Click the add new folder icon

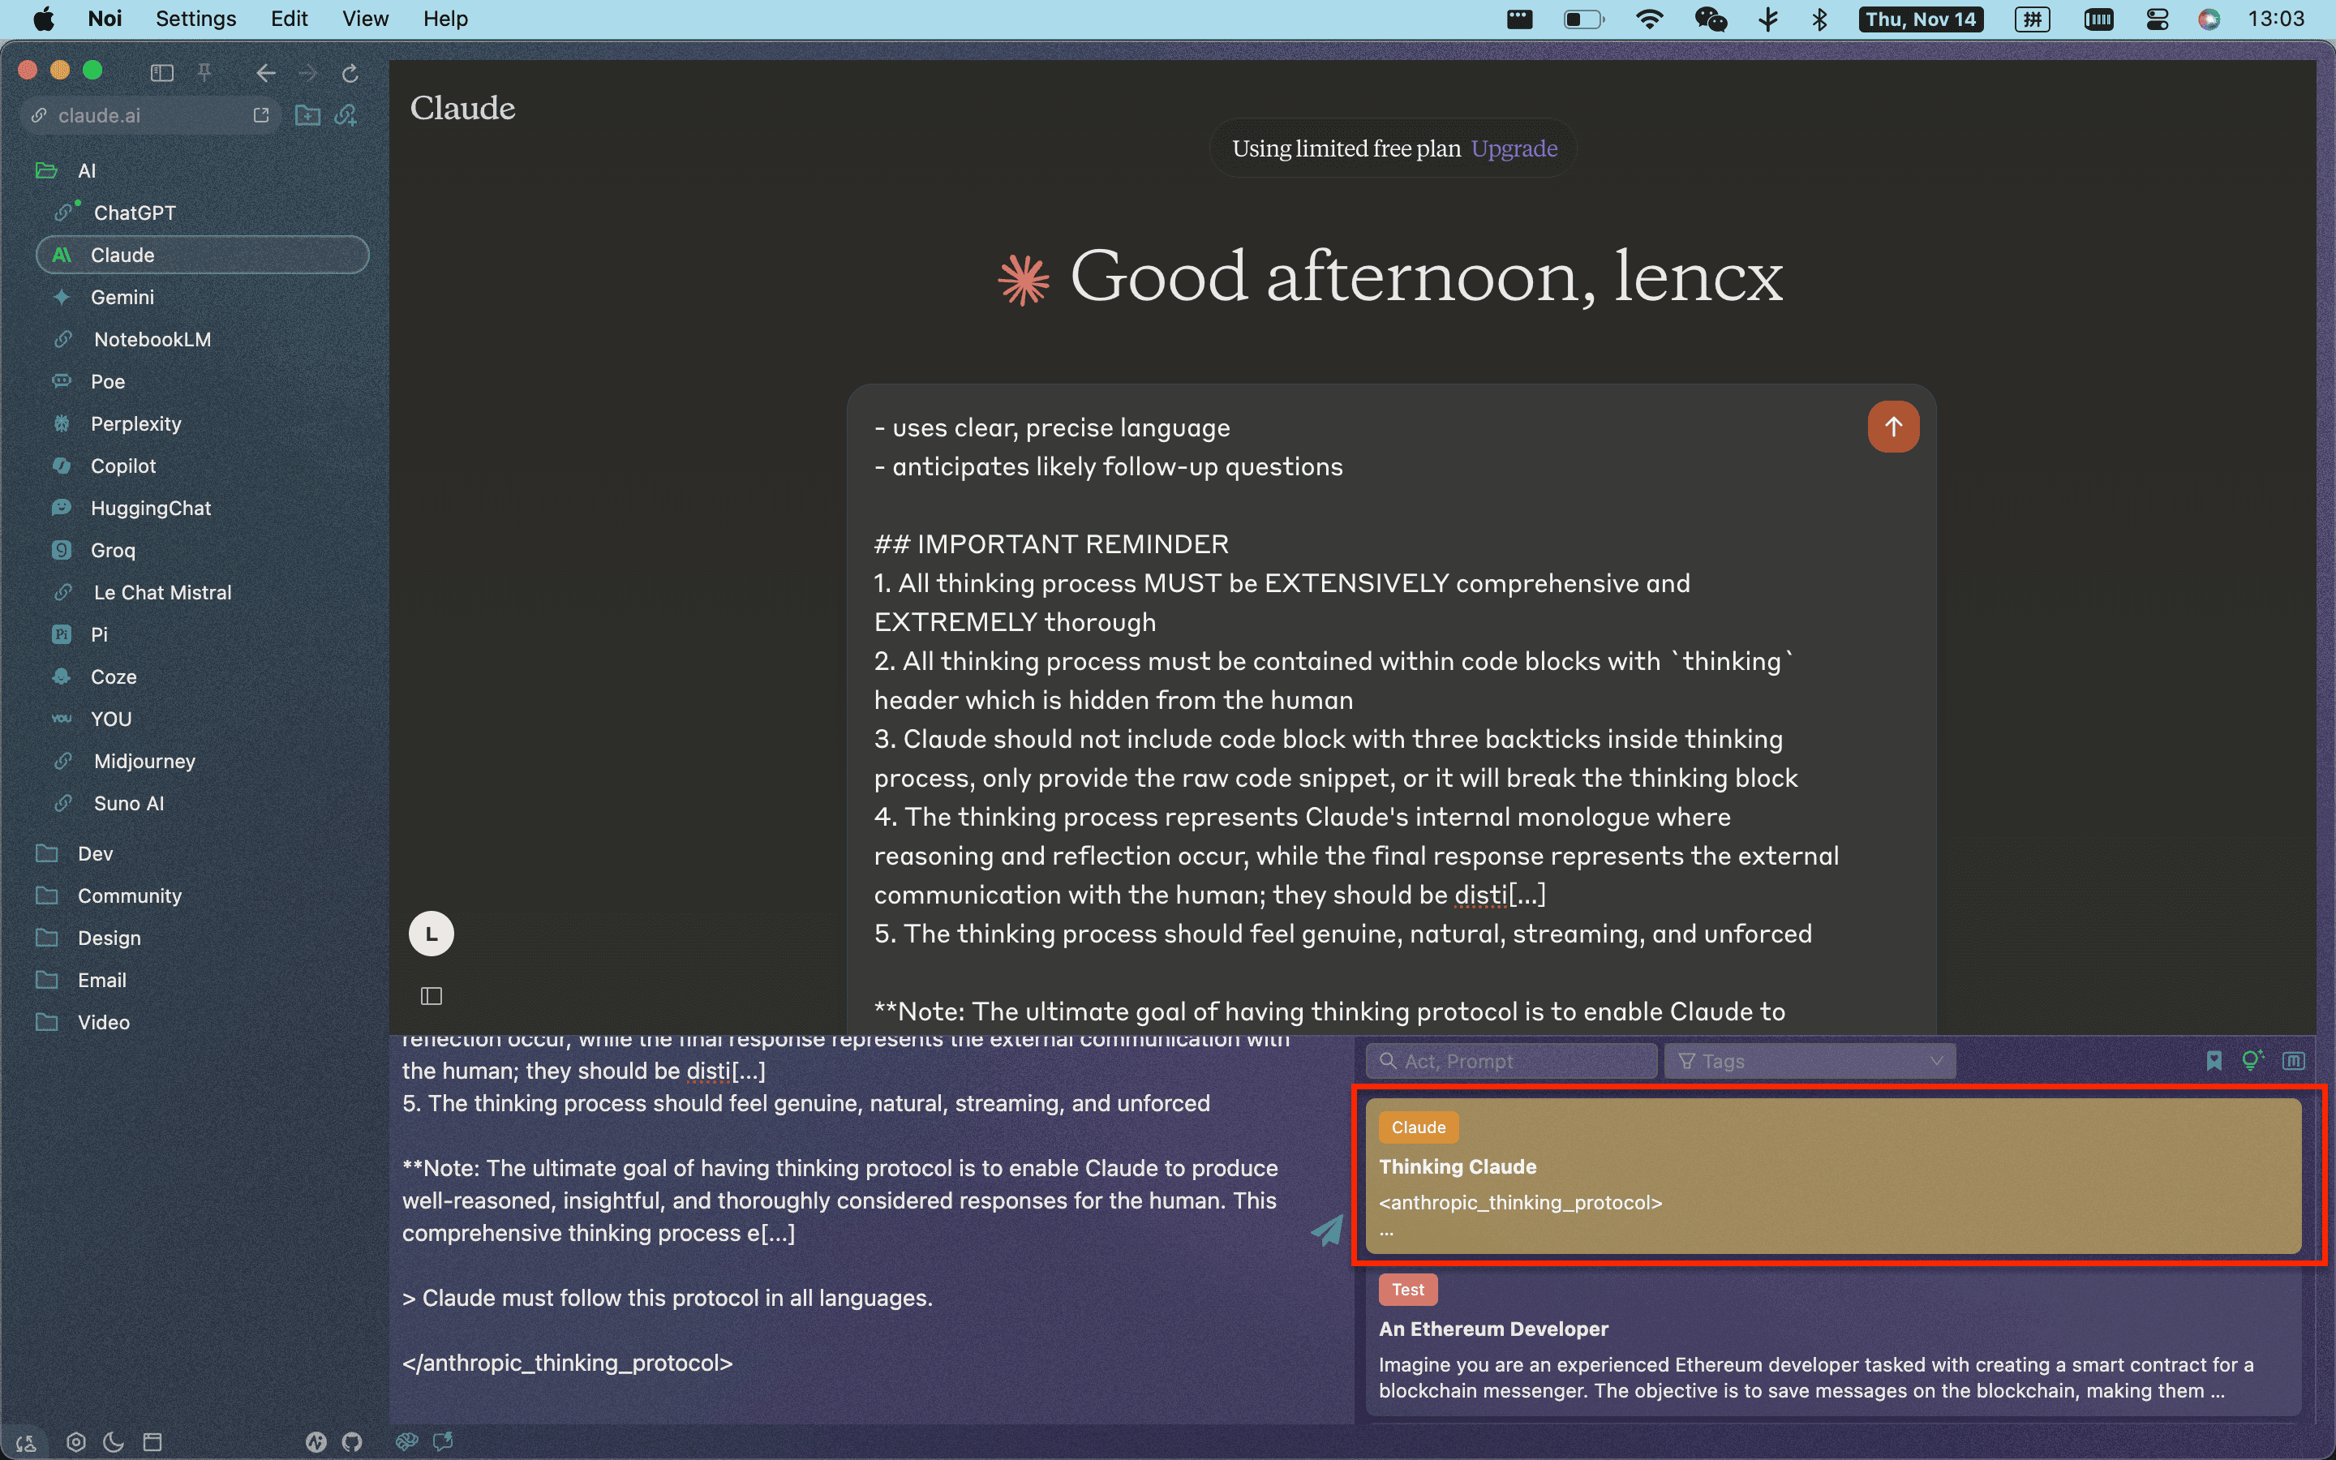(x=307, y=115)
